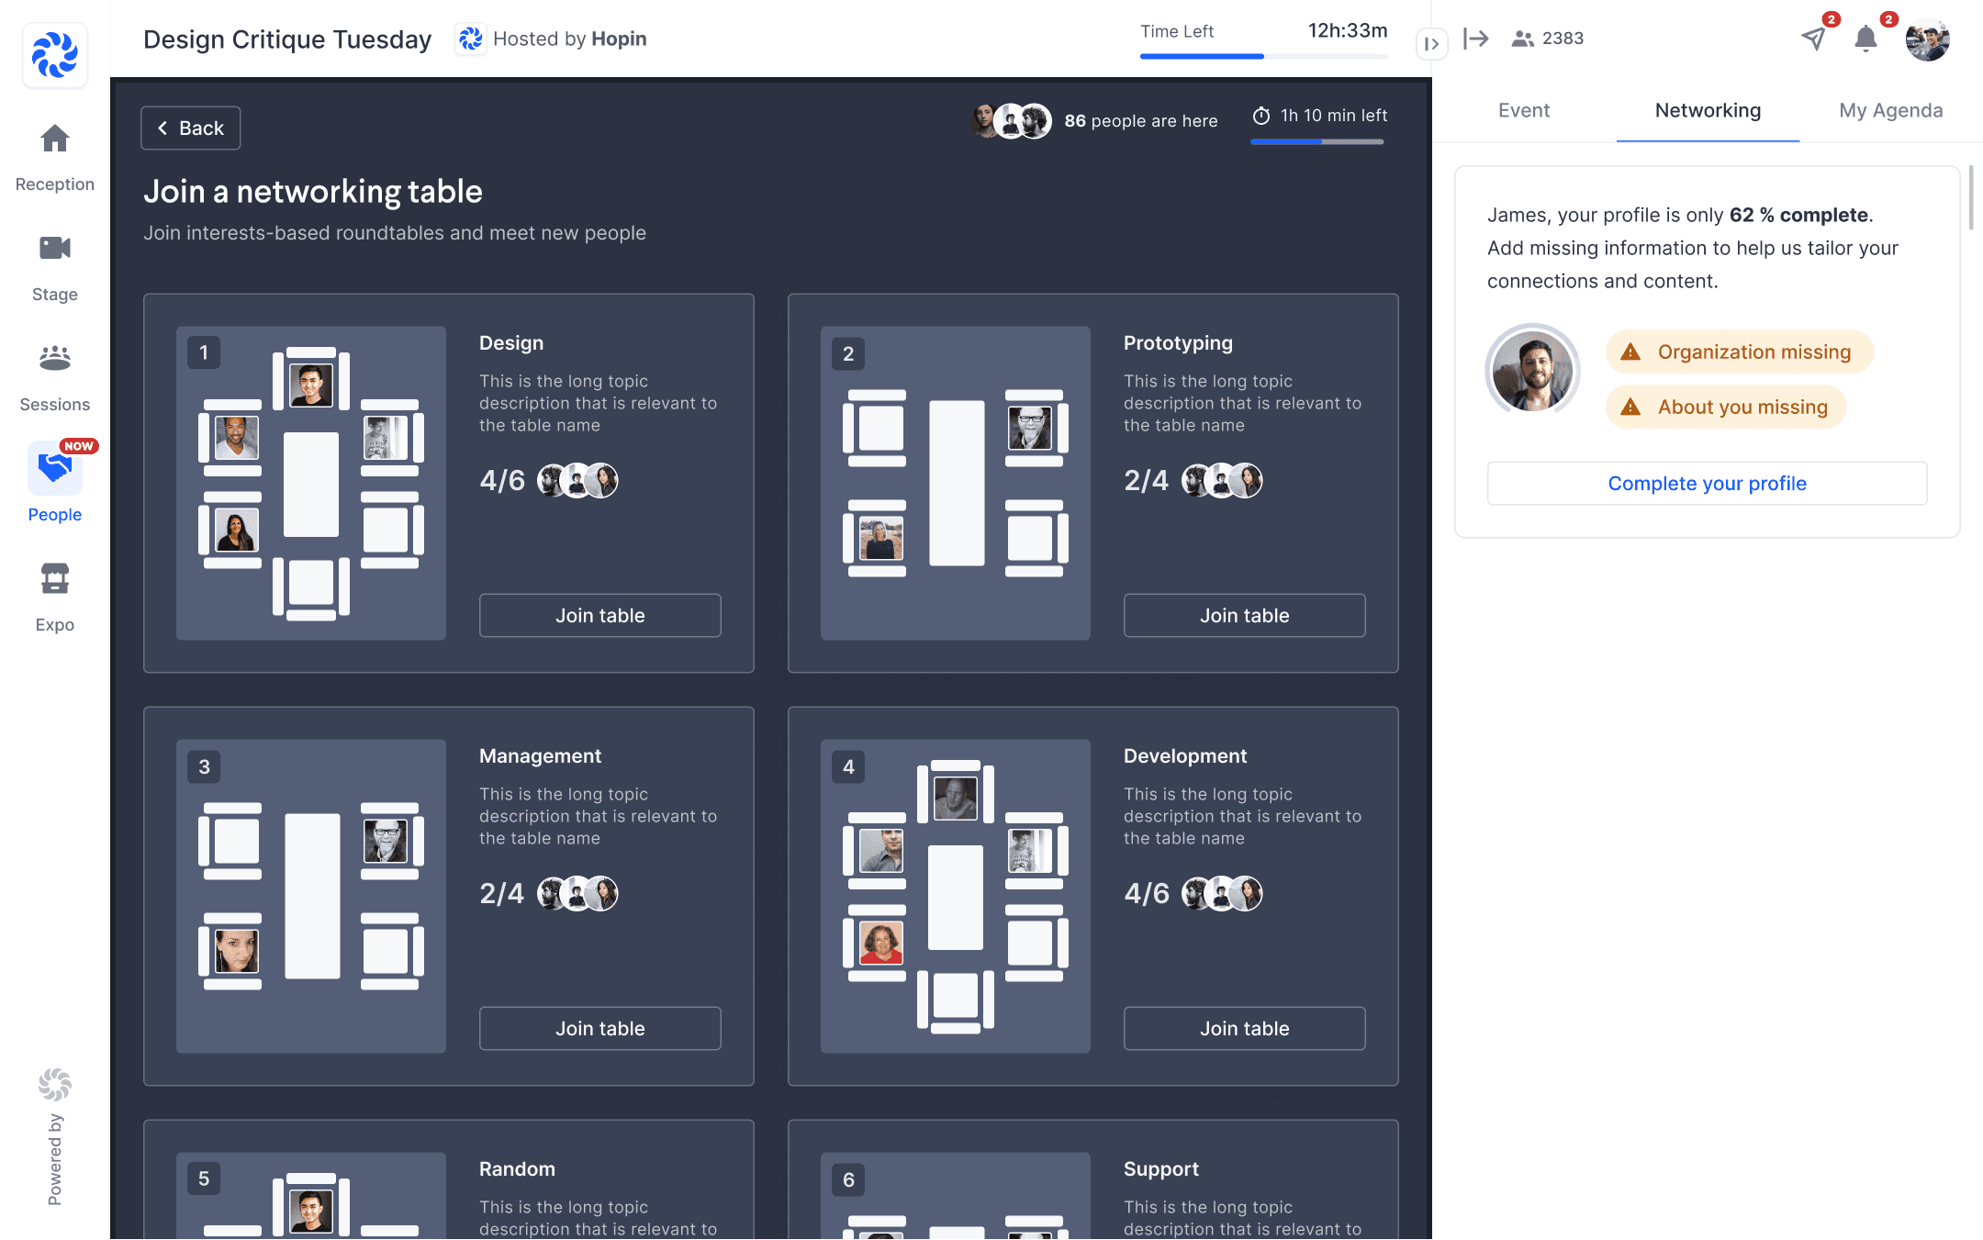This screenshot has height=1240, width=1983.
Task: Join the Design table
Action: point(600,616)
